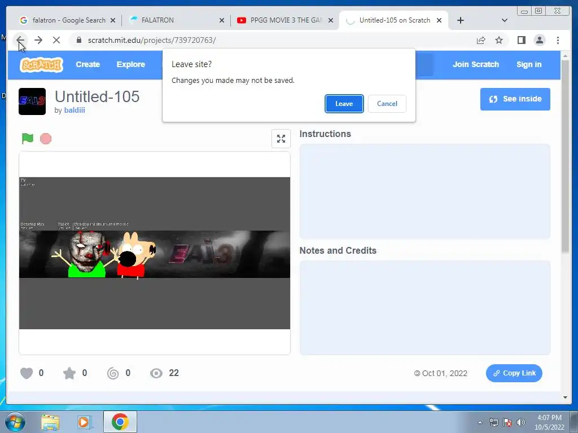Image resolution: width=578 pixels, height=433 pixels.
Task: Go back with browser back arrow
Action: 20,40
